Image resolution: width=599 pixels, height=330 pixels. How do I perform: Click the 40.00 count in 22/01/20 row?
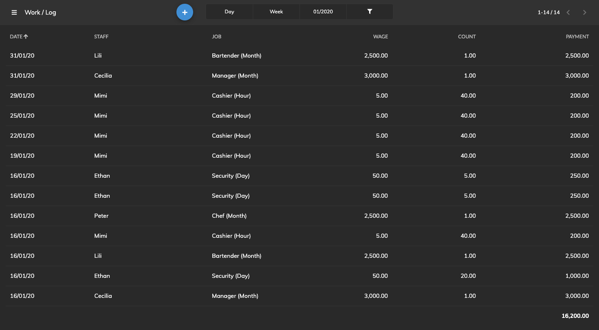coord(468,136)
